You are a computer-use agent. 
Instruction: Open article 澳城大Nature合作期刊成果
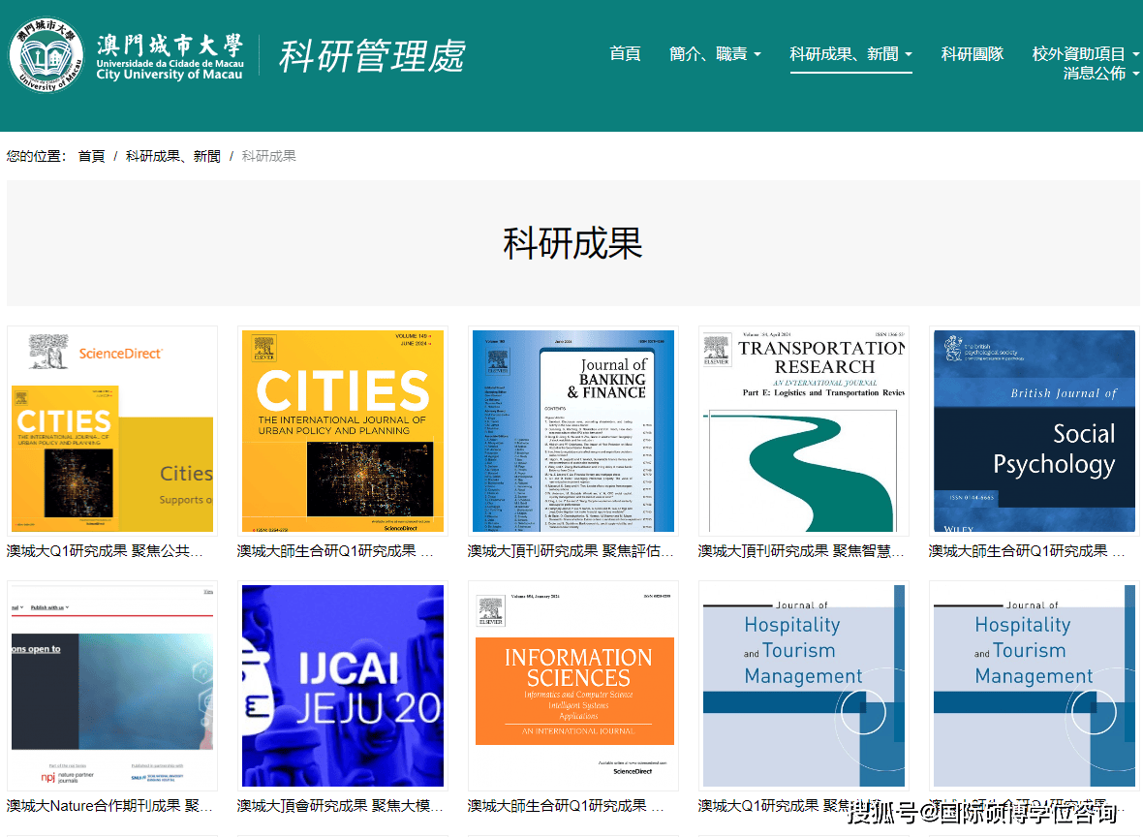pos(110,806)
